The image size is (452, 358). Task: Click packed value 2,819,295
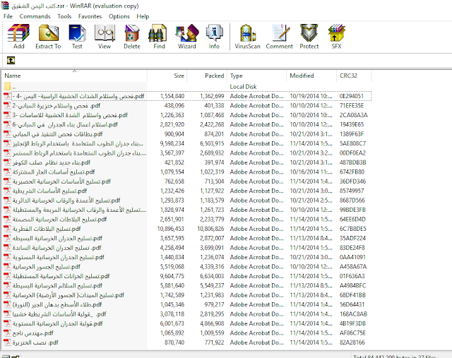coord(212,314)
